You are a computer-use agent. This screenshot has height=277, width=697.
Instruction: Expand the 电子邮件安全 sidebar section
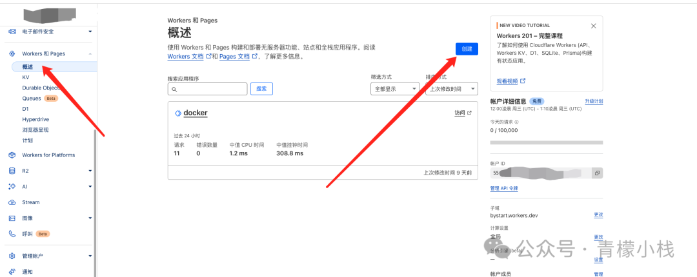pyautogui.click(x=90, y=32)
